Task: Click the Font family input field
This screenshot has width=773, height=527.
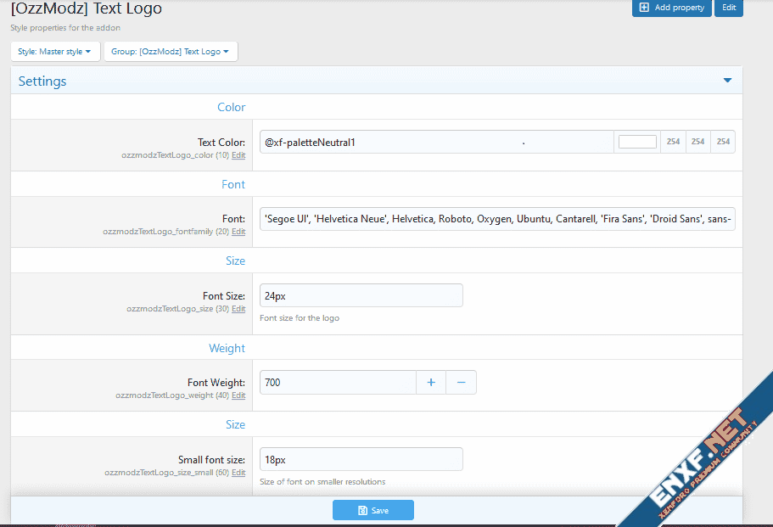Action: point(497,219)
